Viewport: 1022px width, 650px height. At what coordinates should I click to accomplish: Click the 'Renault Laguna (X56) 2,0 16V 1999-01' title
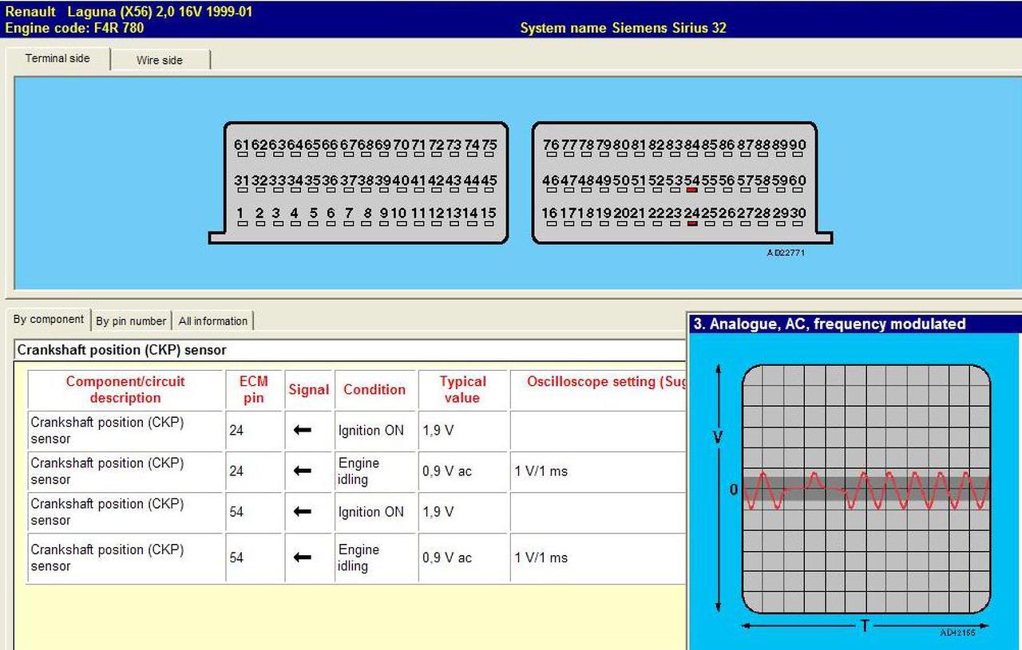pyautogui.click(x=129, y=12)
